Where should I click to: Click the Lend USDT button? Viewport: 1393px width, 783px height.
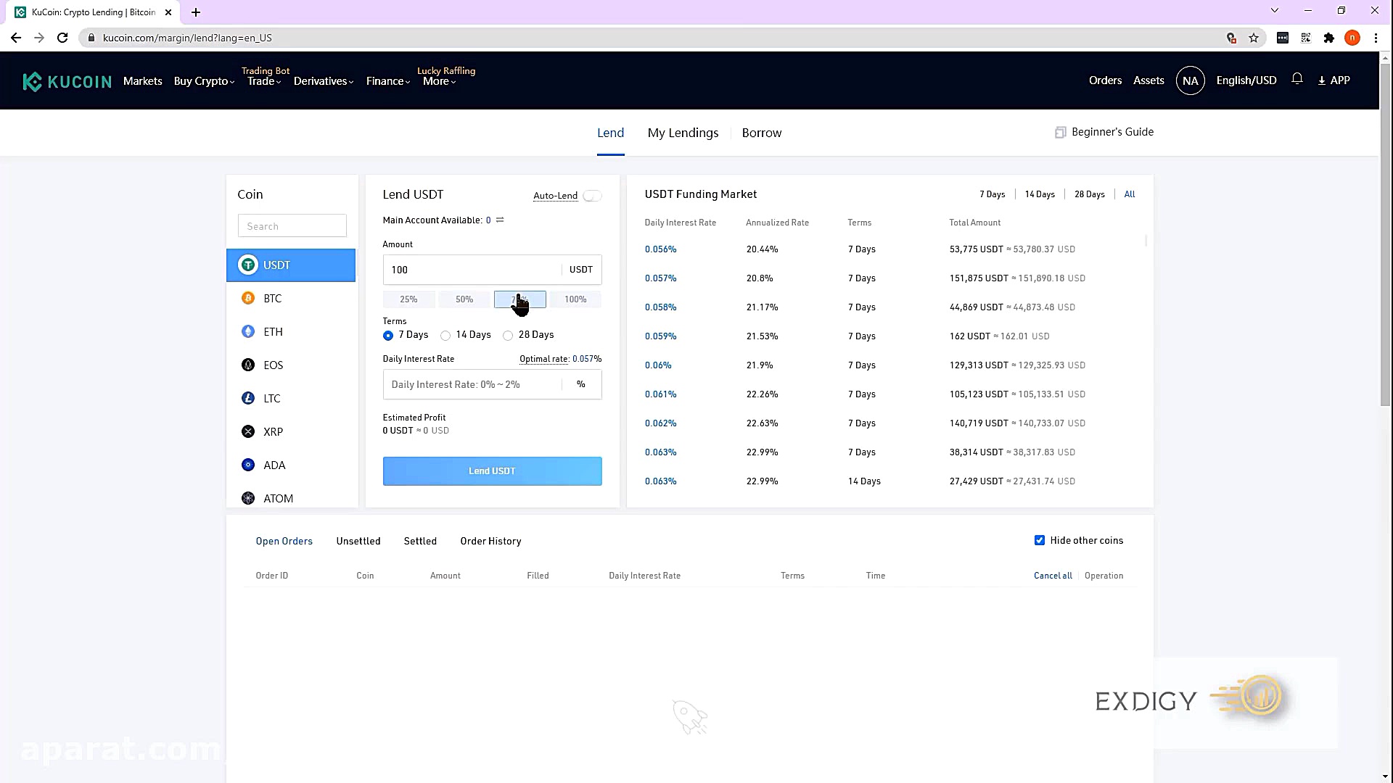tap(492, 471)
